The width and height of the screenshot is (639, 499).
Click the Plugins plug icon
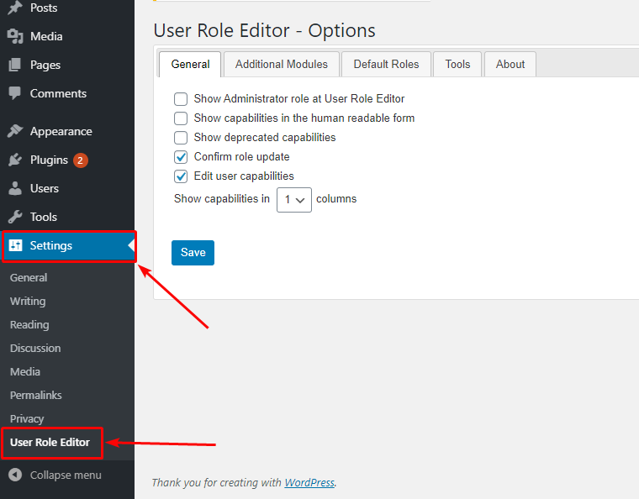pyautogui.click(x=15, y=160)
